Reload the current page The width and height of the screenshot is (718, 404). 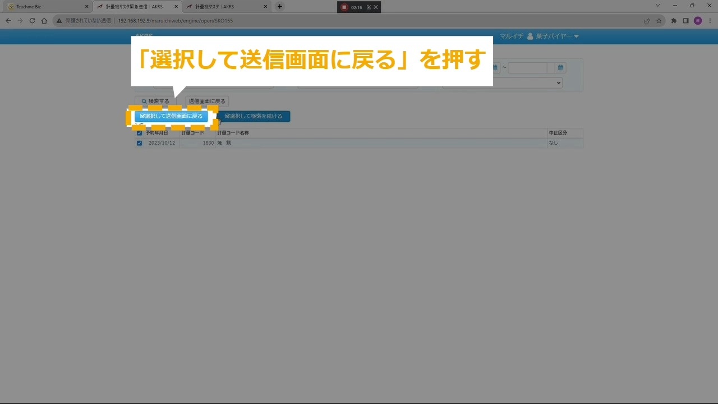point(32,21)
